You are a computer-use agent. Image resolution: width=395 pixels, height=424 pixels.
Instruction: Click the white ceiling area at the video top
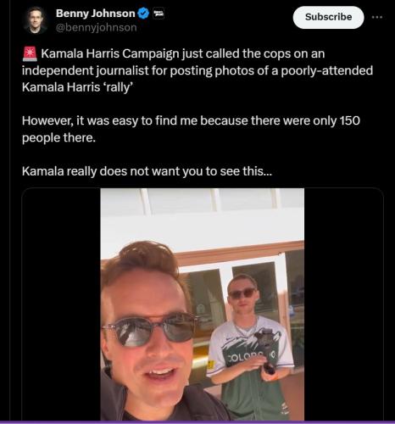(203, 215)
